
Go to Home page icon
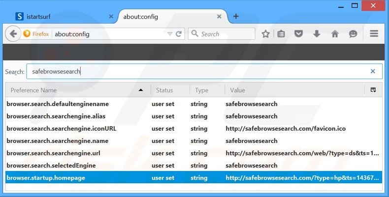coord(335,34)
